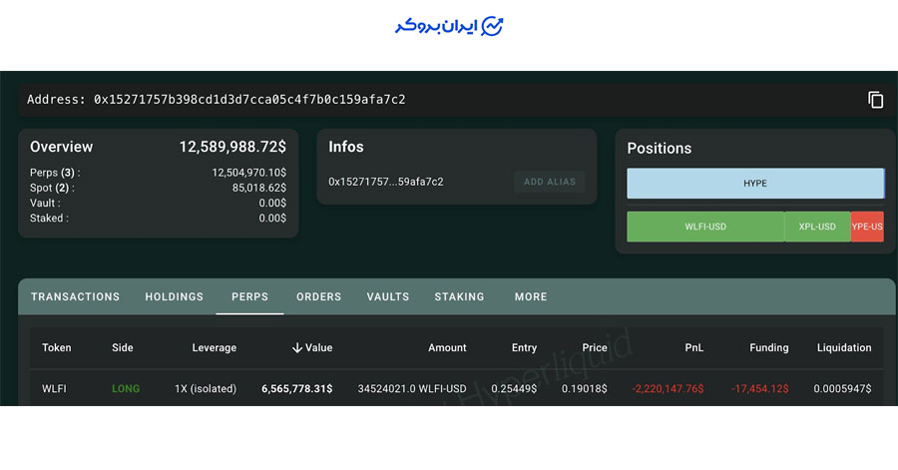The height and width of the screenshot is (470, 898).
Task: Click the green WLFI-USD position block
Action: (705, 227)
